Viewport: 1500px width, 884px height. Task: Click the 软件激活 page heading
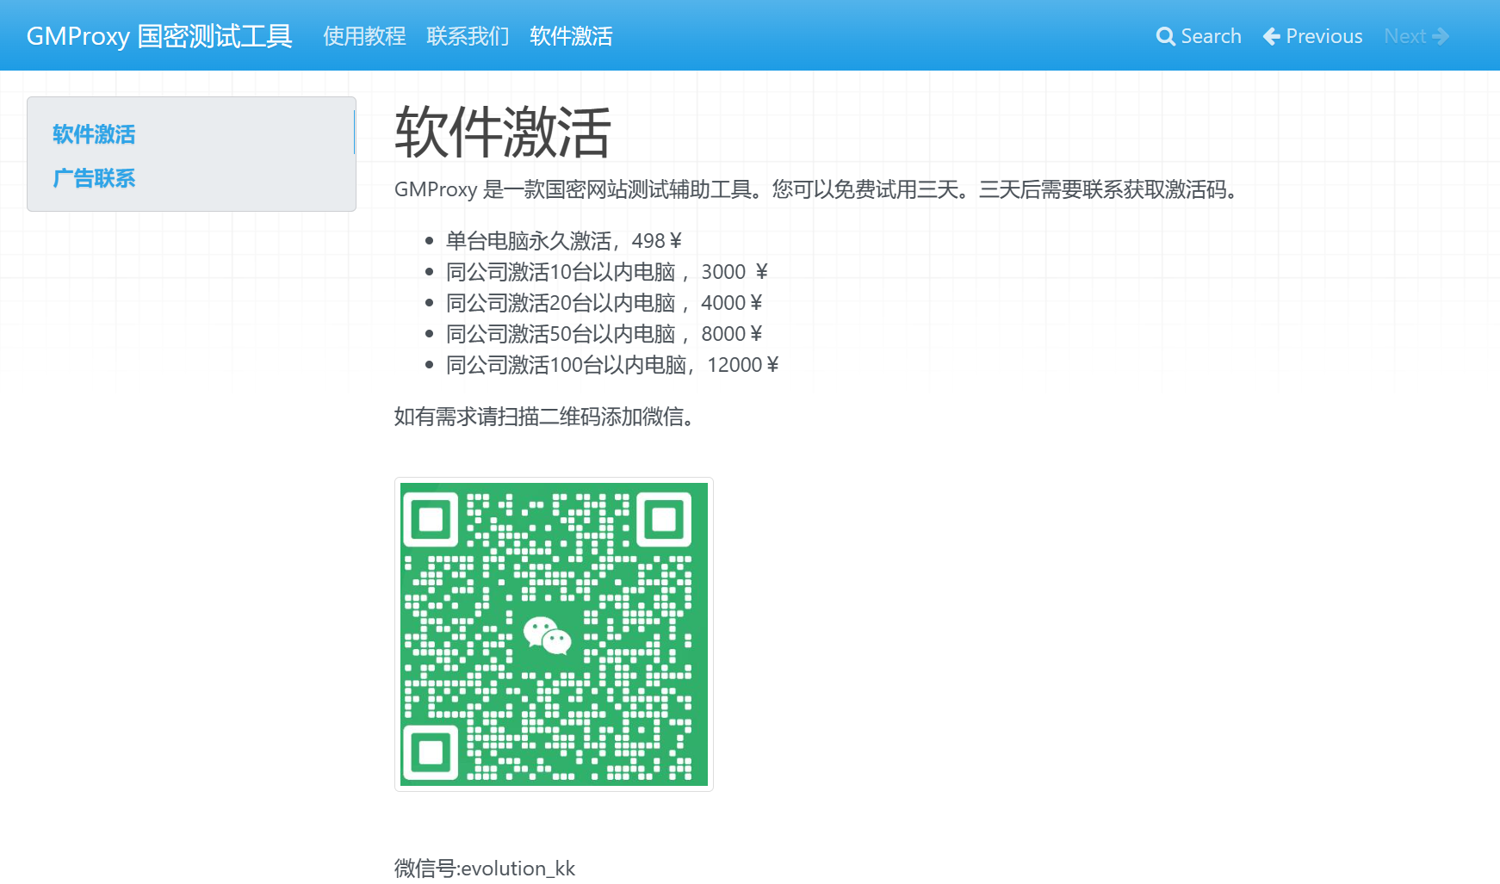pyautogui.click(x=503, y=133)
